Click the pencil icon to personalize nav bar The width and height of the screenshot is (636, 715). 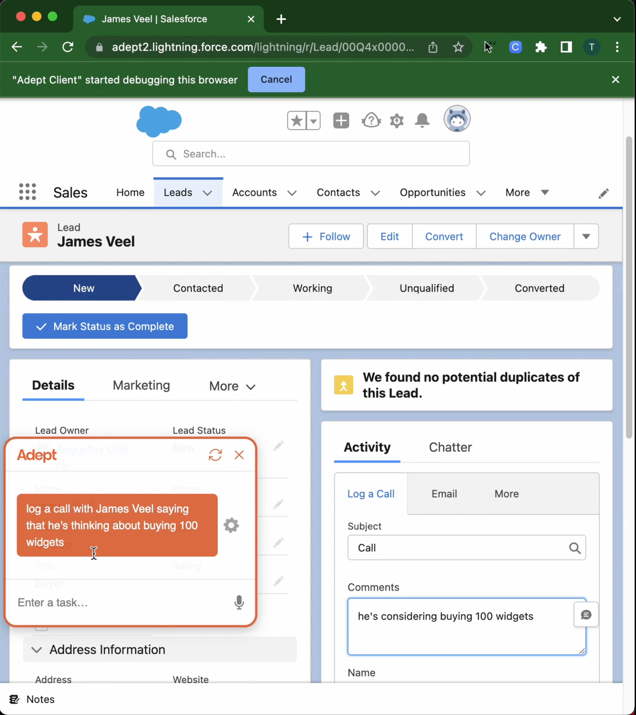(604, 193)
